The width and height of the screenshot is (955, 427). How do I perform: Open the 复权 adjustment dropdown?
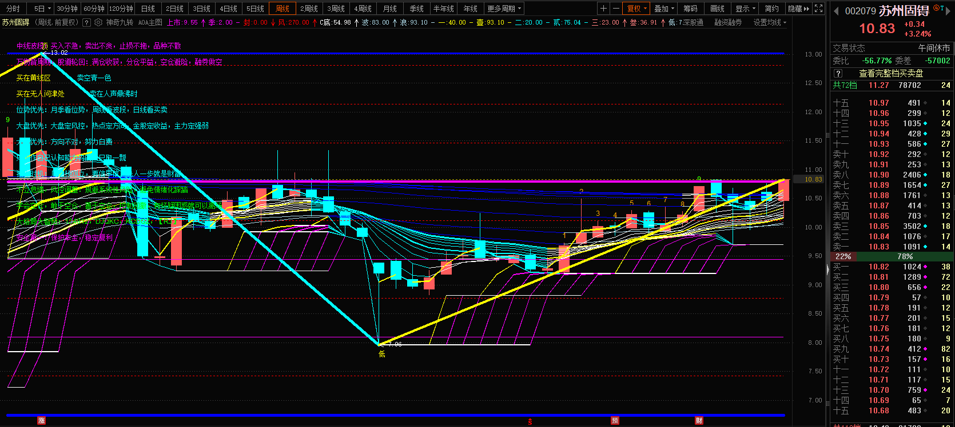click(x=636, y=9)
